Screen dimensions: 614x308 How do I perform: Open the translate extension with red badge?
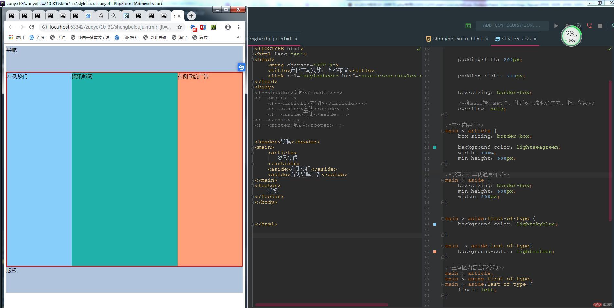[x=193, y=27]
